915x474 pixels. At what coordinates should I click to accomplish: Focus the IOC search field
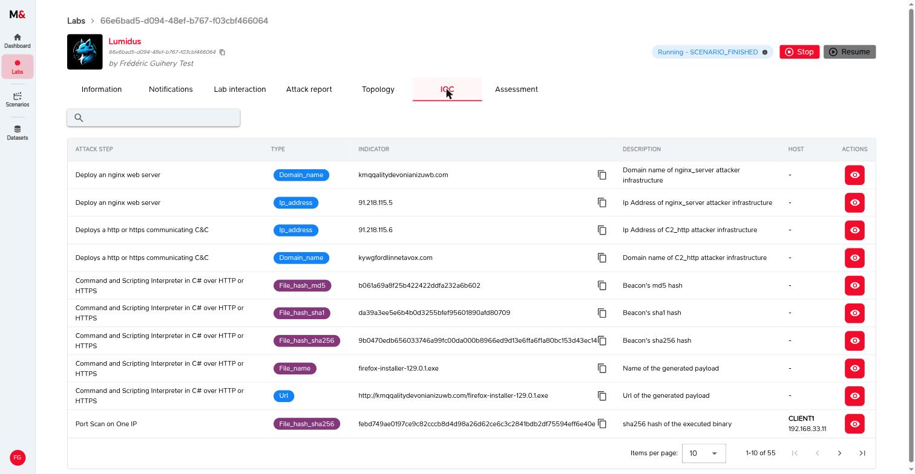tap(154, 117)
